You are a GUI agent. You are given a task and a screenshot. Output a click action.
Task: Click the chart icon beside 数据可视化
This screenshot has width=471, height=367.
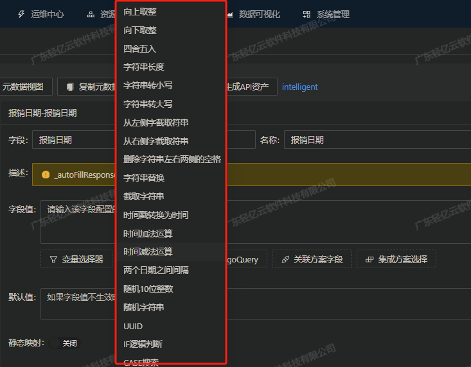click(230, 14)
